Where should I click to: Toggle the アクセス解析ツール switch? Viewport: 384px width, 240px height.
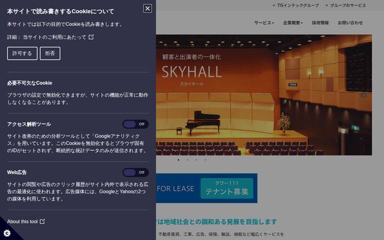tap(136, 124)
